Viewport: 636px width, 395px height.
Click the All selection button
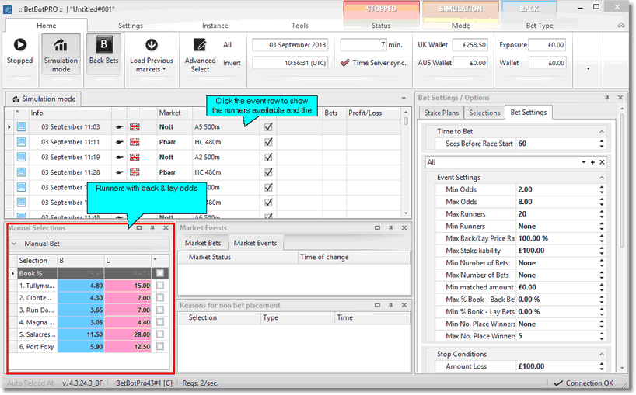click(228, 44)
